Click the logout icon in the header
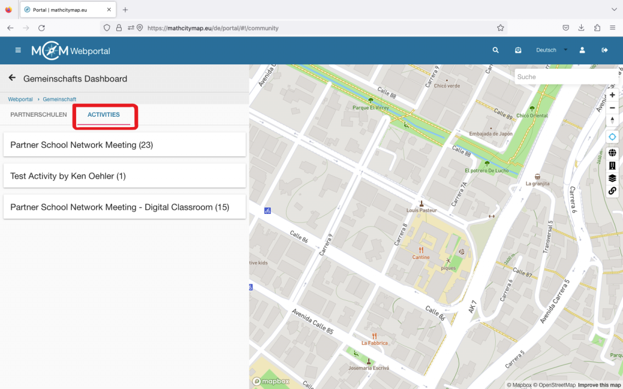 [x=604, y=50]
